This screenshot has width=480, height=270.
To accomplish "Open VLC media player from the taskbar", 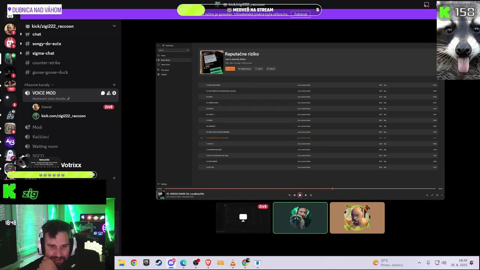I will click(233, 263).
